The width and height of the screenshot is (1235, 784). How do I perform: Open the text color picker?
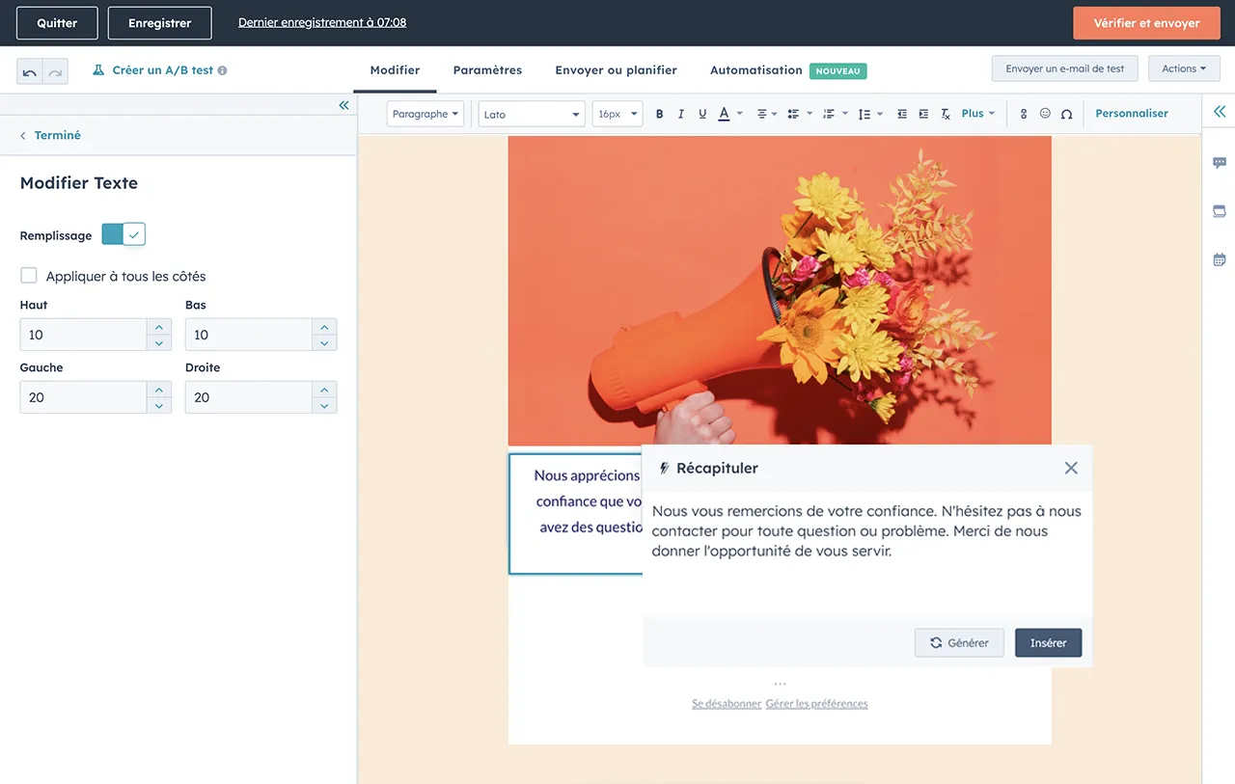(x=725, y=114)
